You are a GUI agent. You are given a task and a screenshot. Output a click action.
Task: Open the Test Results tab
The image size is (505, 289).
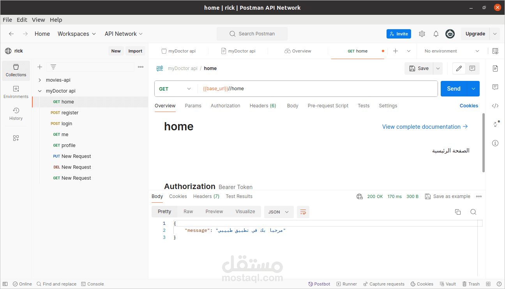(x=239, y=196)
